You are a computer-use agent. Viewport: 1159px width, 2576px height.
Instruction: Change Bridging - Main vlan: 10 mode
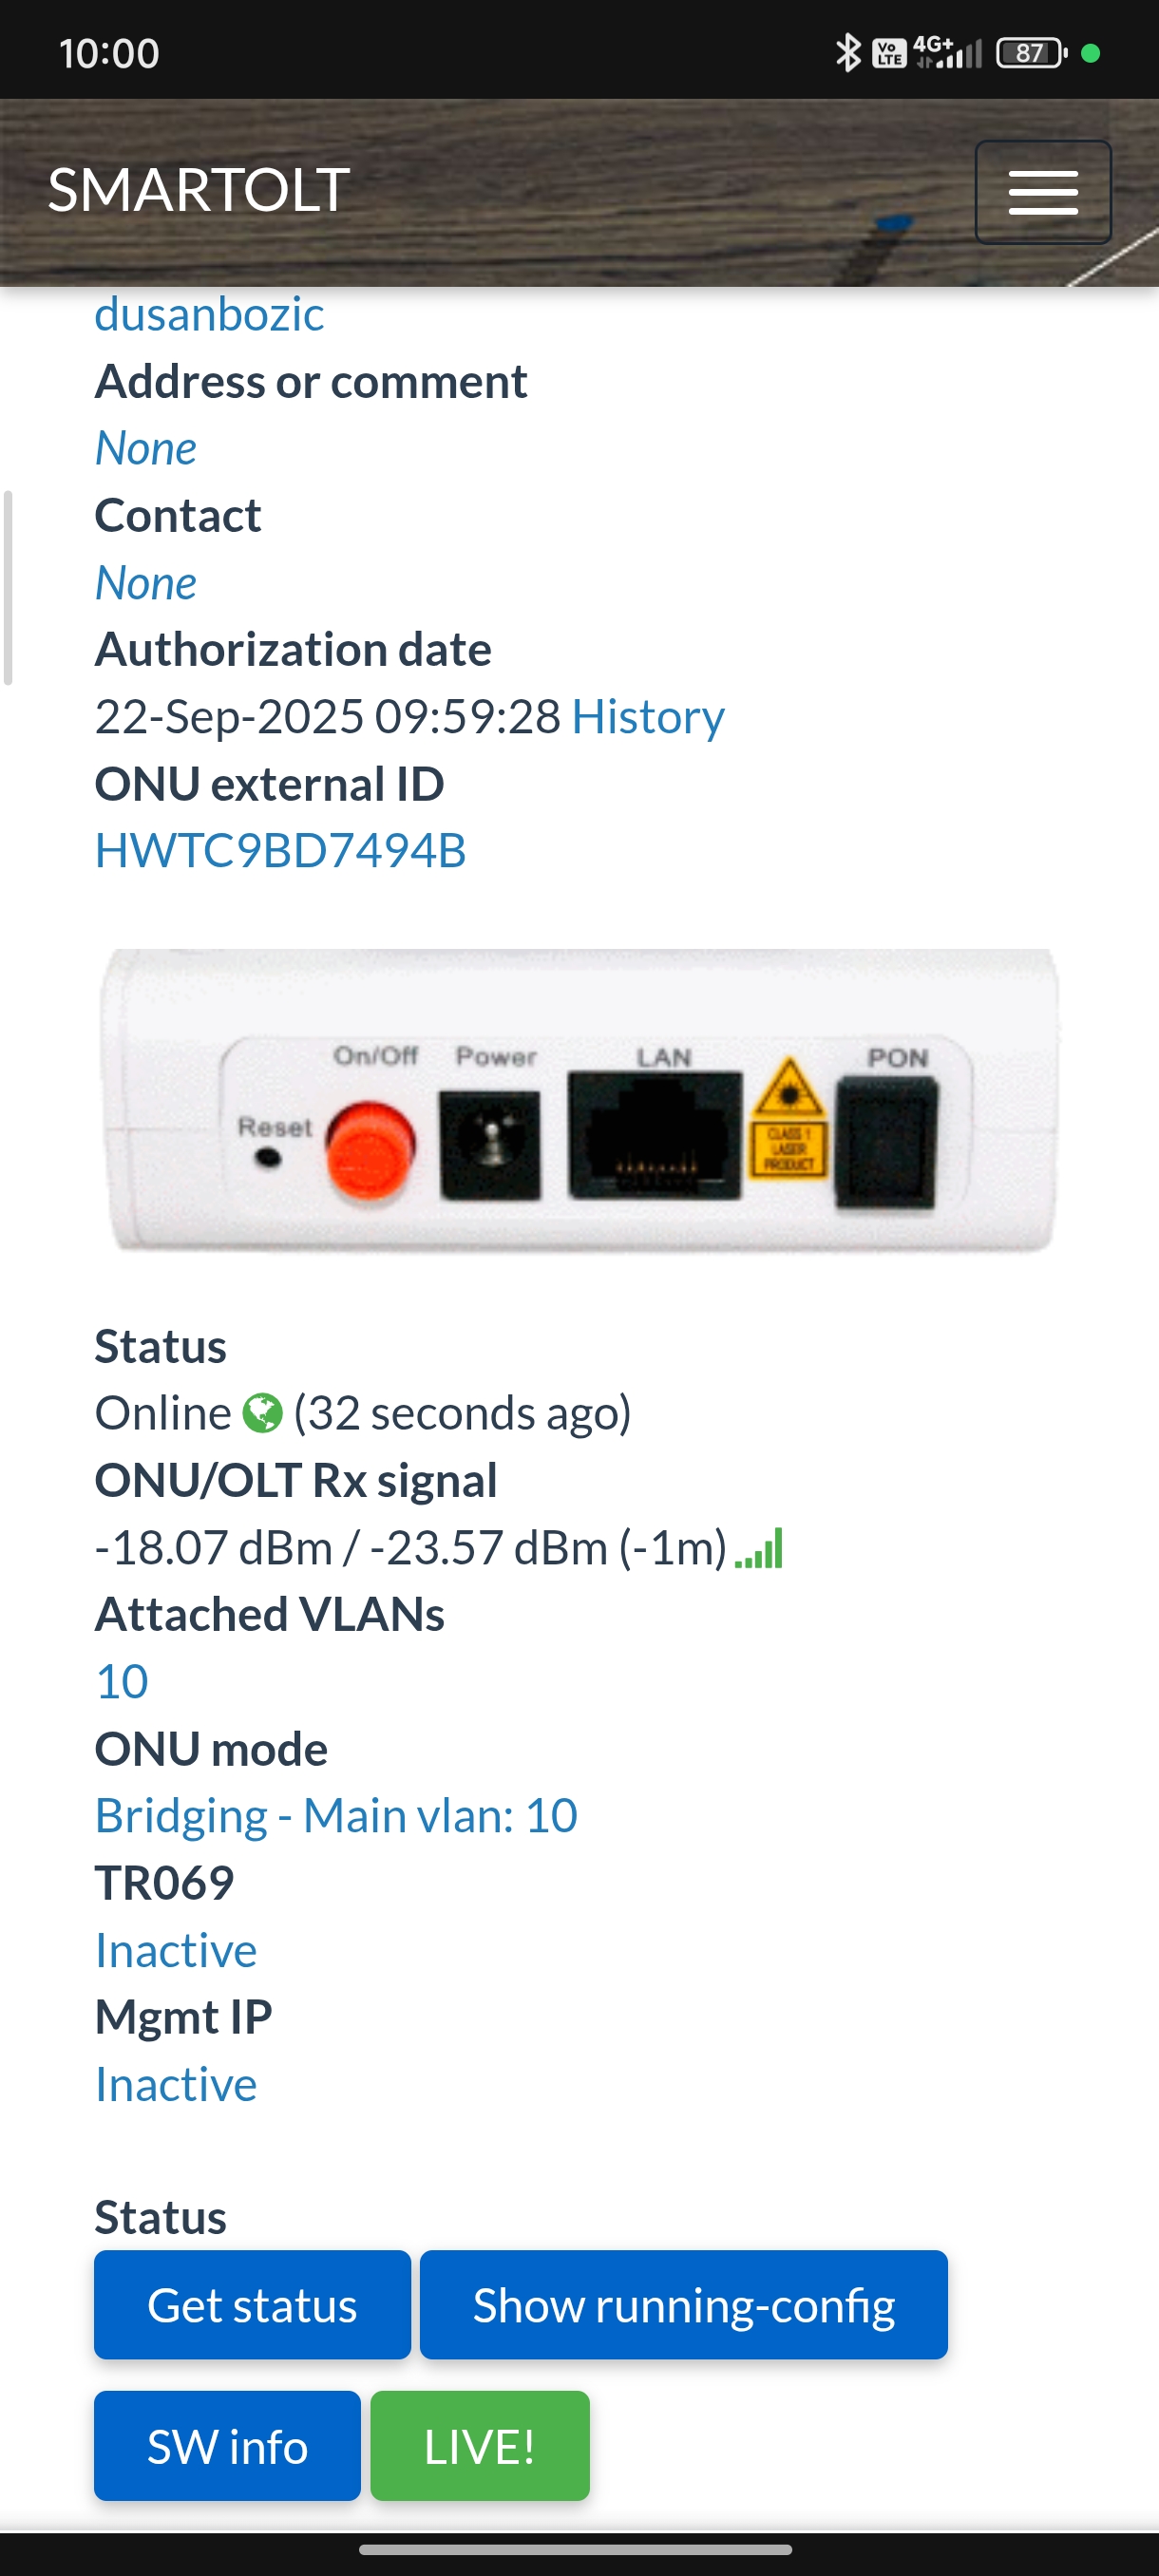click(336, 1815)
